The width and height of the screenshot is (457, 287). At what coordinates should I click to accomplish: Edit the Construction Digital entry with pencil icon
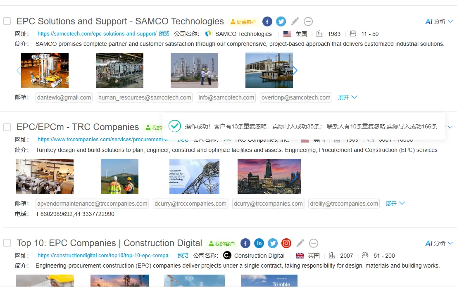300,243
